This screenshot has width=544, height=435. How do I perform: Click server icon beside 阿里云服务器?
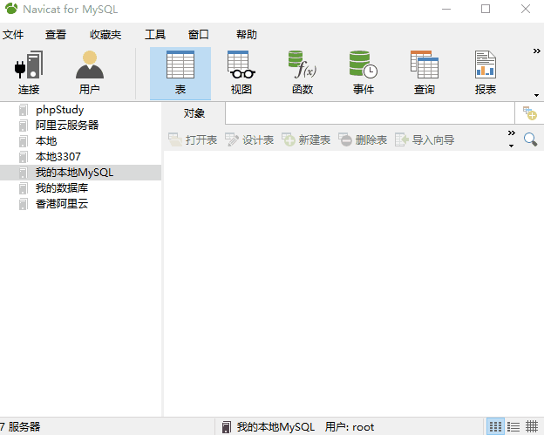pos(23,126)
